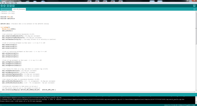Open the File menu
The image size is (197, 106).
pyautogui.click(x=1, y=3)
